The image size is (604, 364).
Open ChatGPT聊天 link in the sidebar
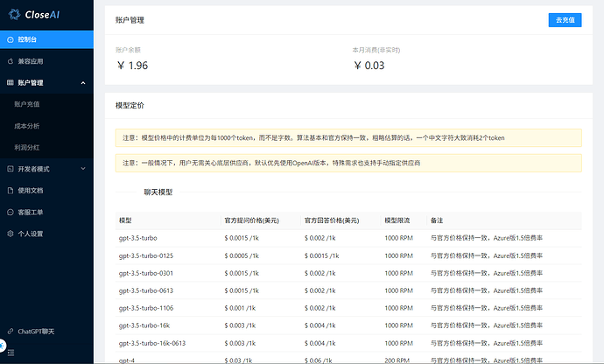click(37, 331)
